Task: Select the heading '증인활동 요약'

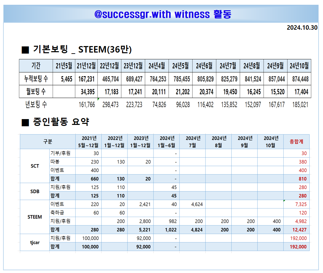Action: [x=61, y=121]
